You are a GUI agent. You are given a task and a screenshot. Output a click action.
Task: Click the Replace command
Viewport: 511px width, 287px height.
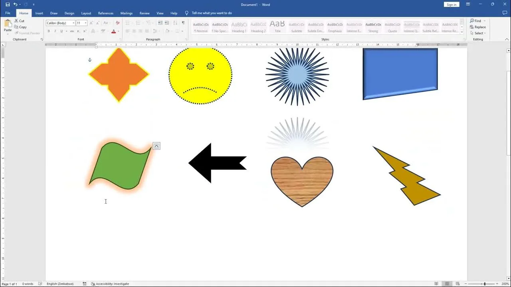478,27
